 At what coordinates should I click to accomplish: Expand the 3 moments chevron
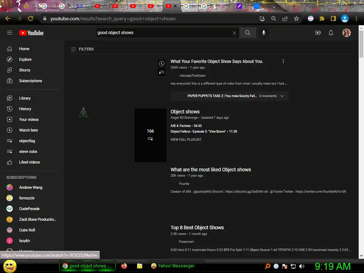coord(282,96)
